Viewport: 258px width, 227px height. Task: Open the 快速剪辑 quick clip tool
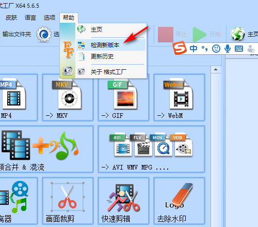pos(123,201)
